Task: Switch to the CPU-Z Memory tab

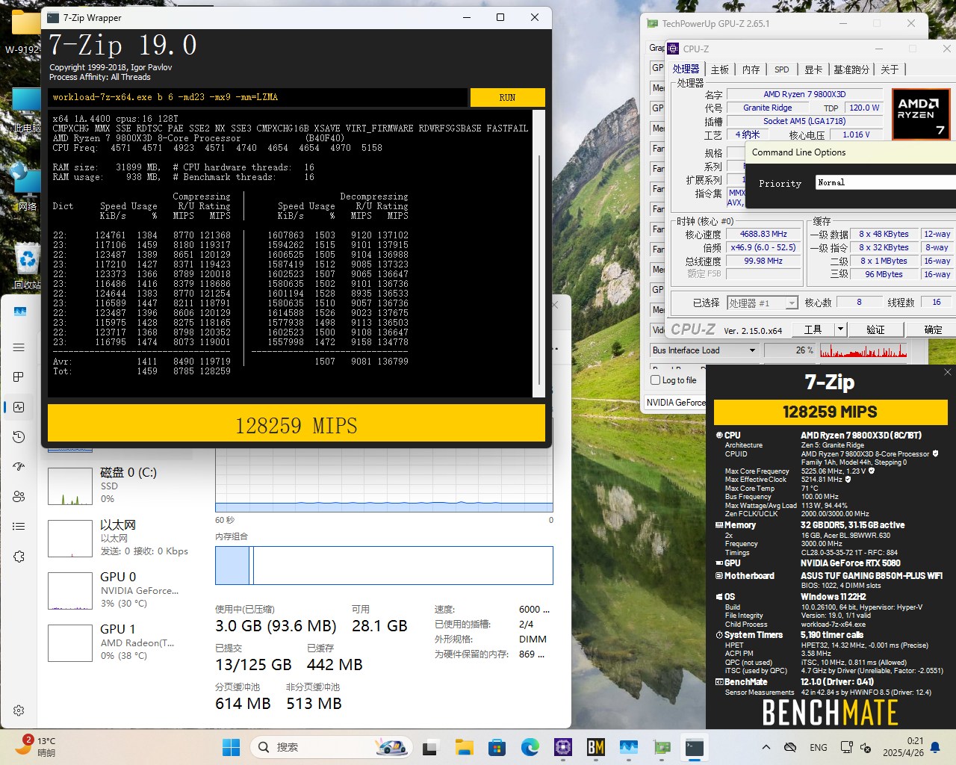Action: (x=751, y=69)
